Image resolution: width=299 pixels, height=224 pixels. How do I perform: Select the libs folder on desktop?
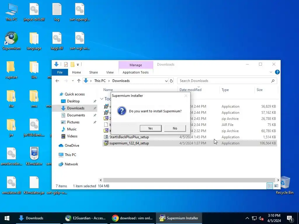pos(34,70)
